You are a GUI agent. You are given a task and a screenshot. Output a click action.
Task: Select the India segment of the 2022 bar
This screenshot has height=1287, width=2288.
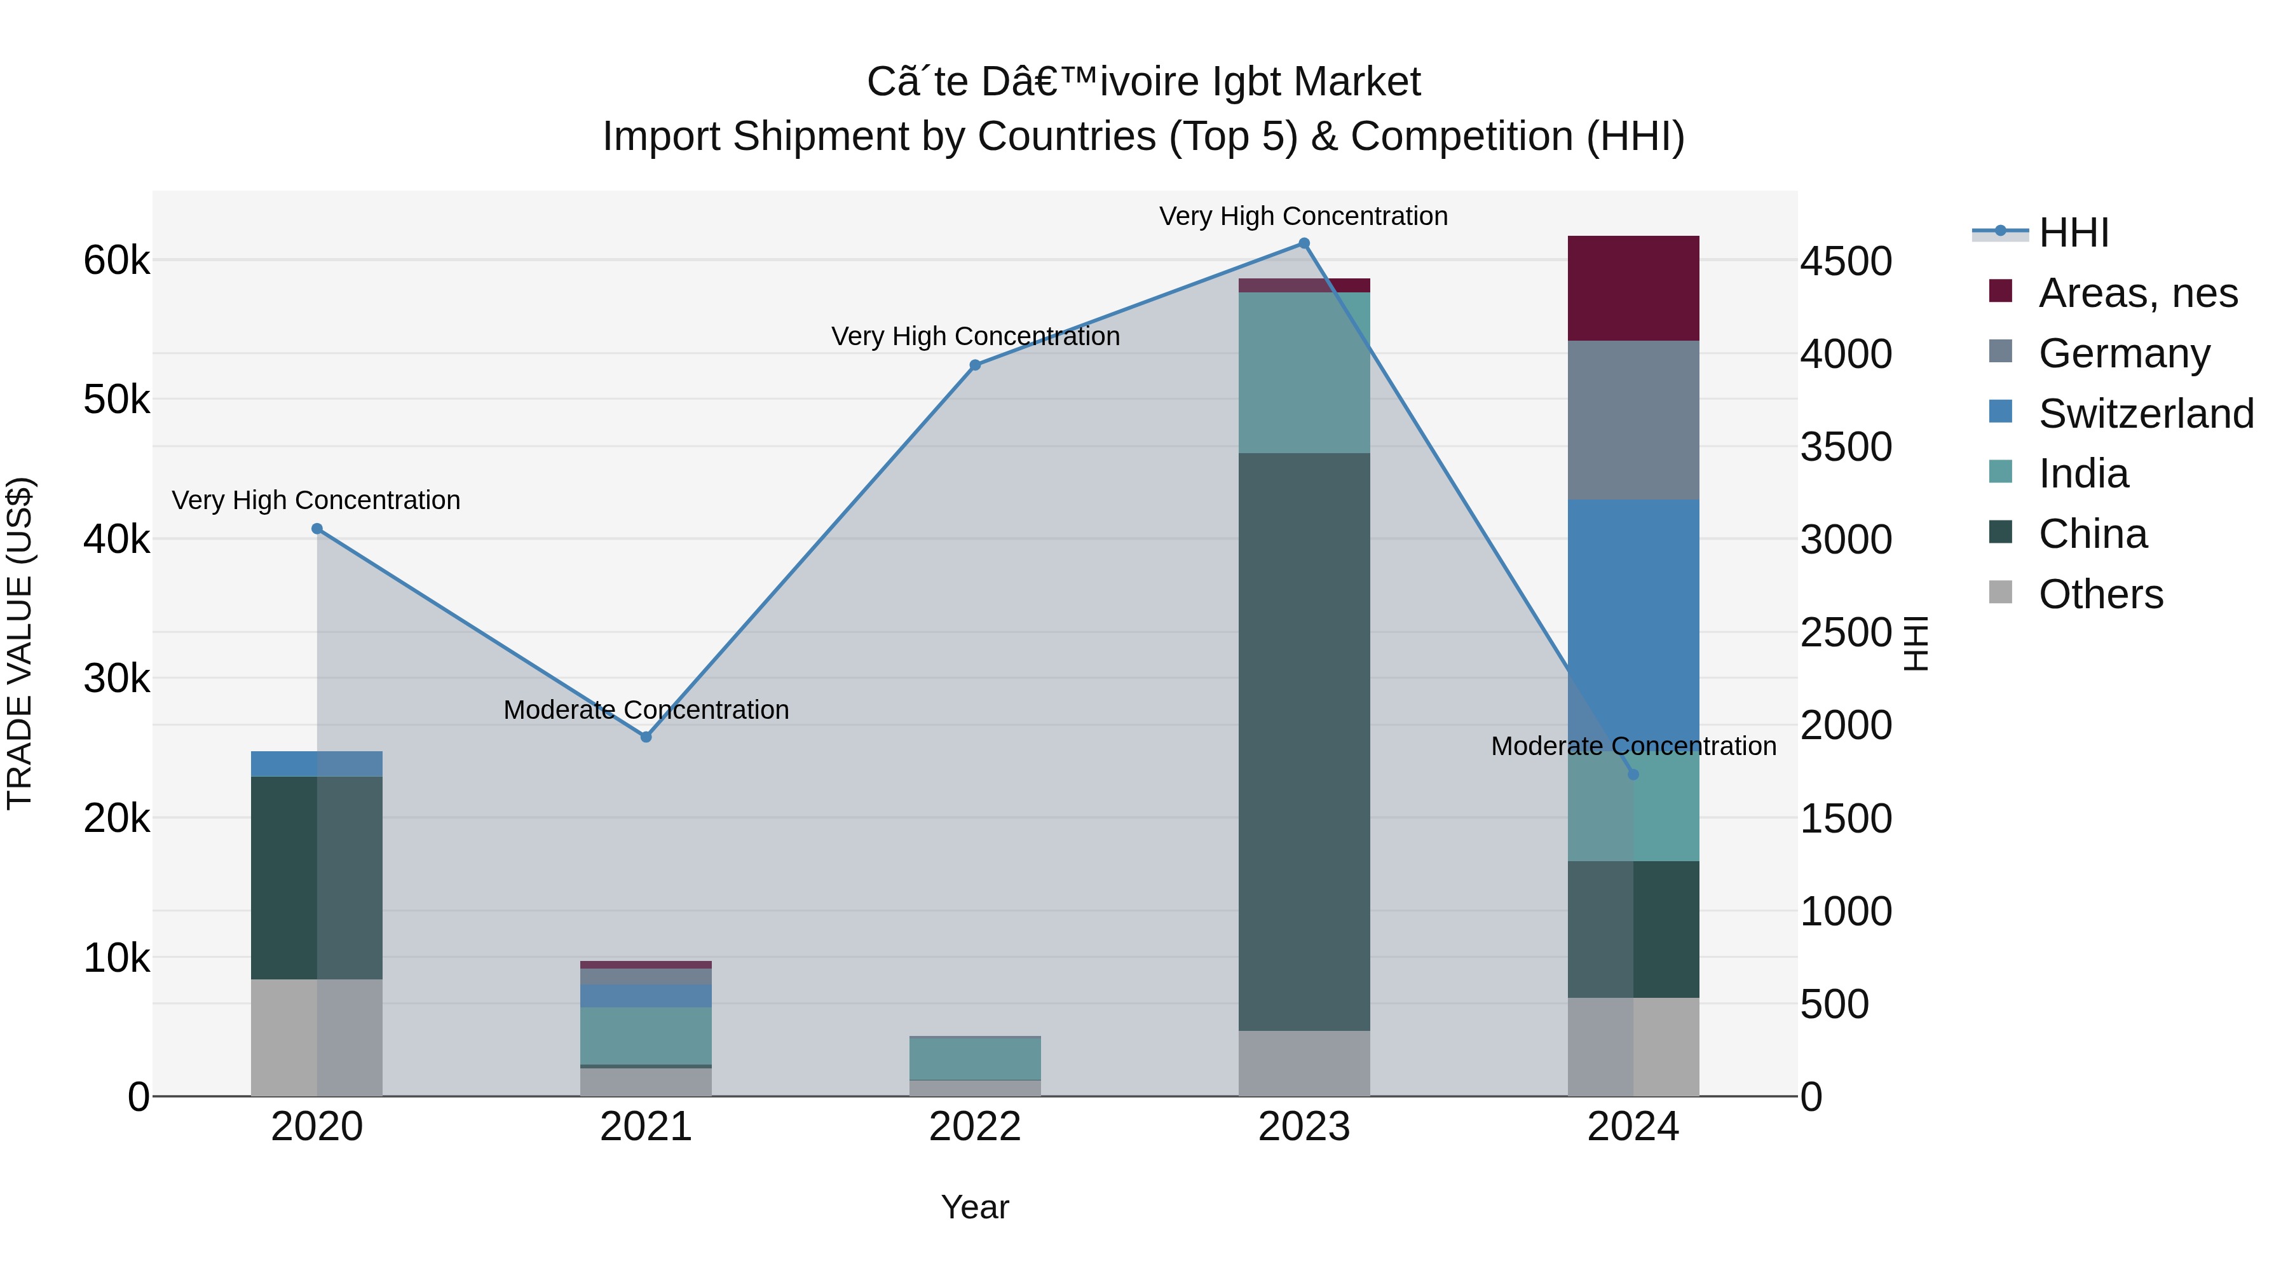975,1059
